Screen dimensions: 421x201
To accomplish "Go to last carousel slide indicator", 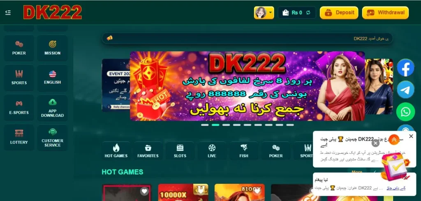I will pos(290,125).
